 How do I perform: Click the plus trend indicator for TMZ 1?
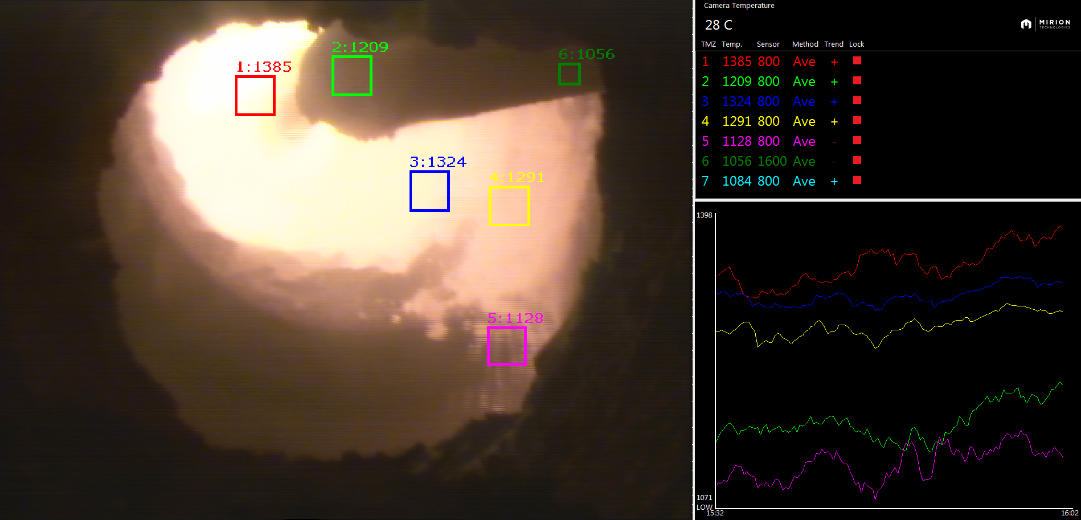834,62
